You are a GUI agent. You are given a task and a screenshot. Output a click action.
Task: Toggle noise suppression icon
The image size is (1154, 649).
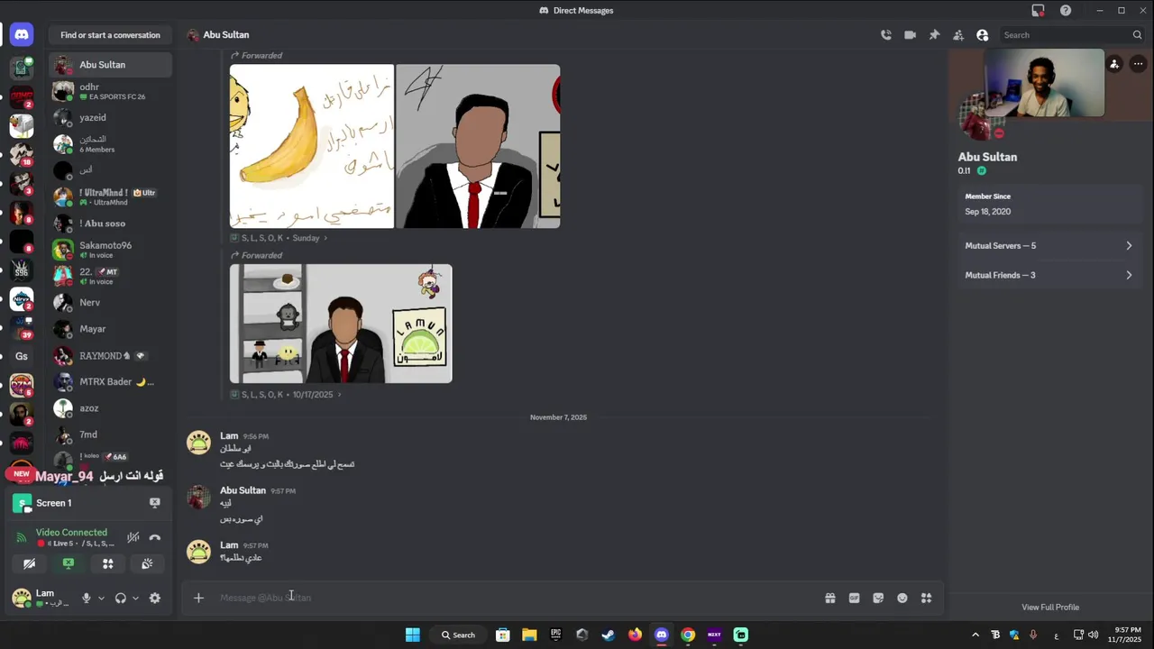(x=133, y=537)
